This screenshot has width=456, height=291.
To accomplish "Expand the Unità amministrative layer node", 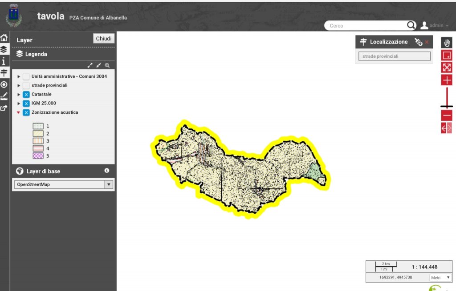I will tap(19, 76).
